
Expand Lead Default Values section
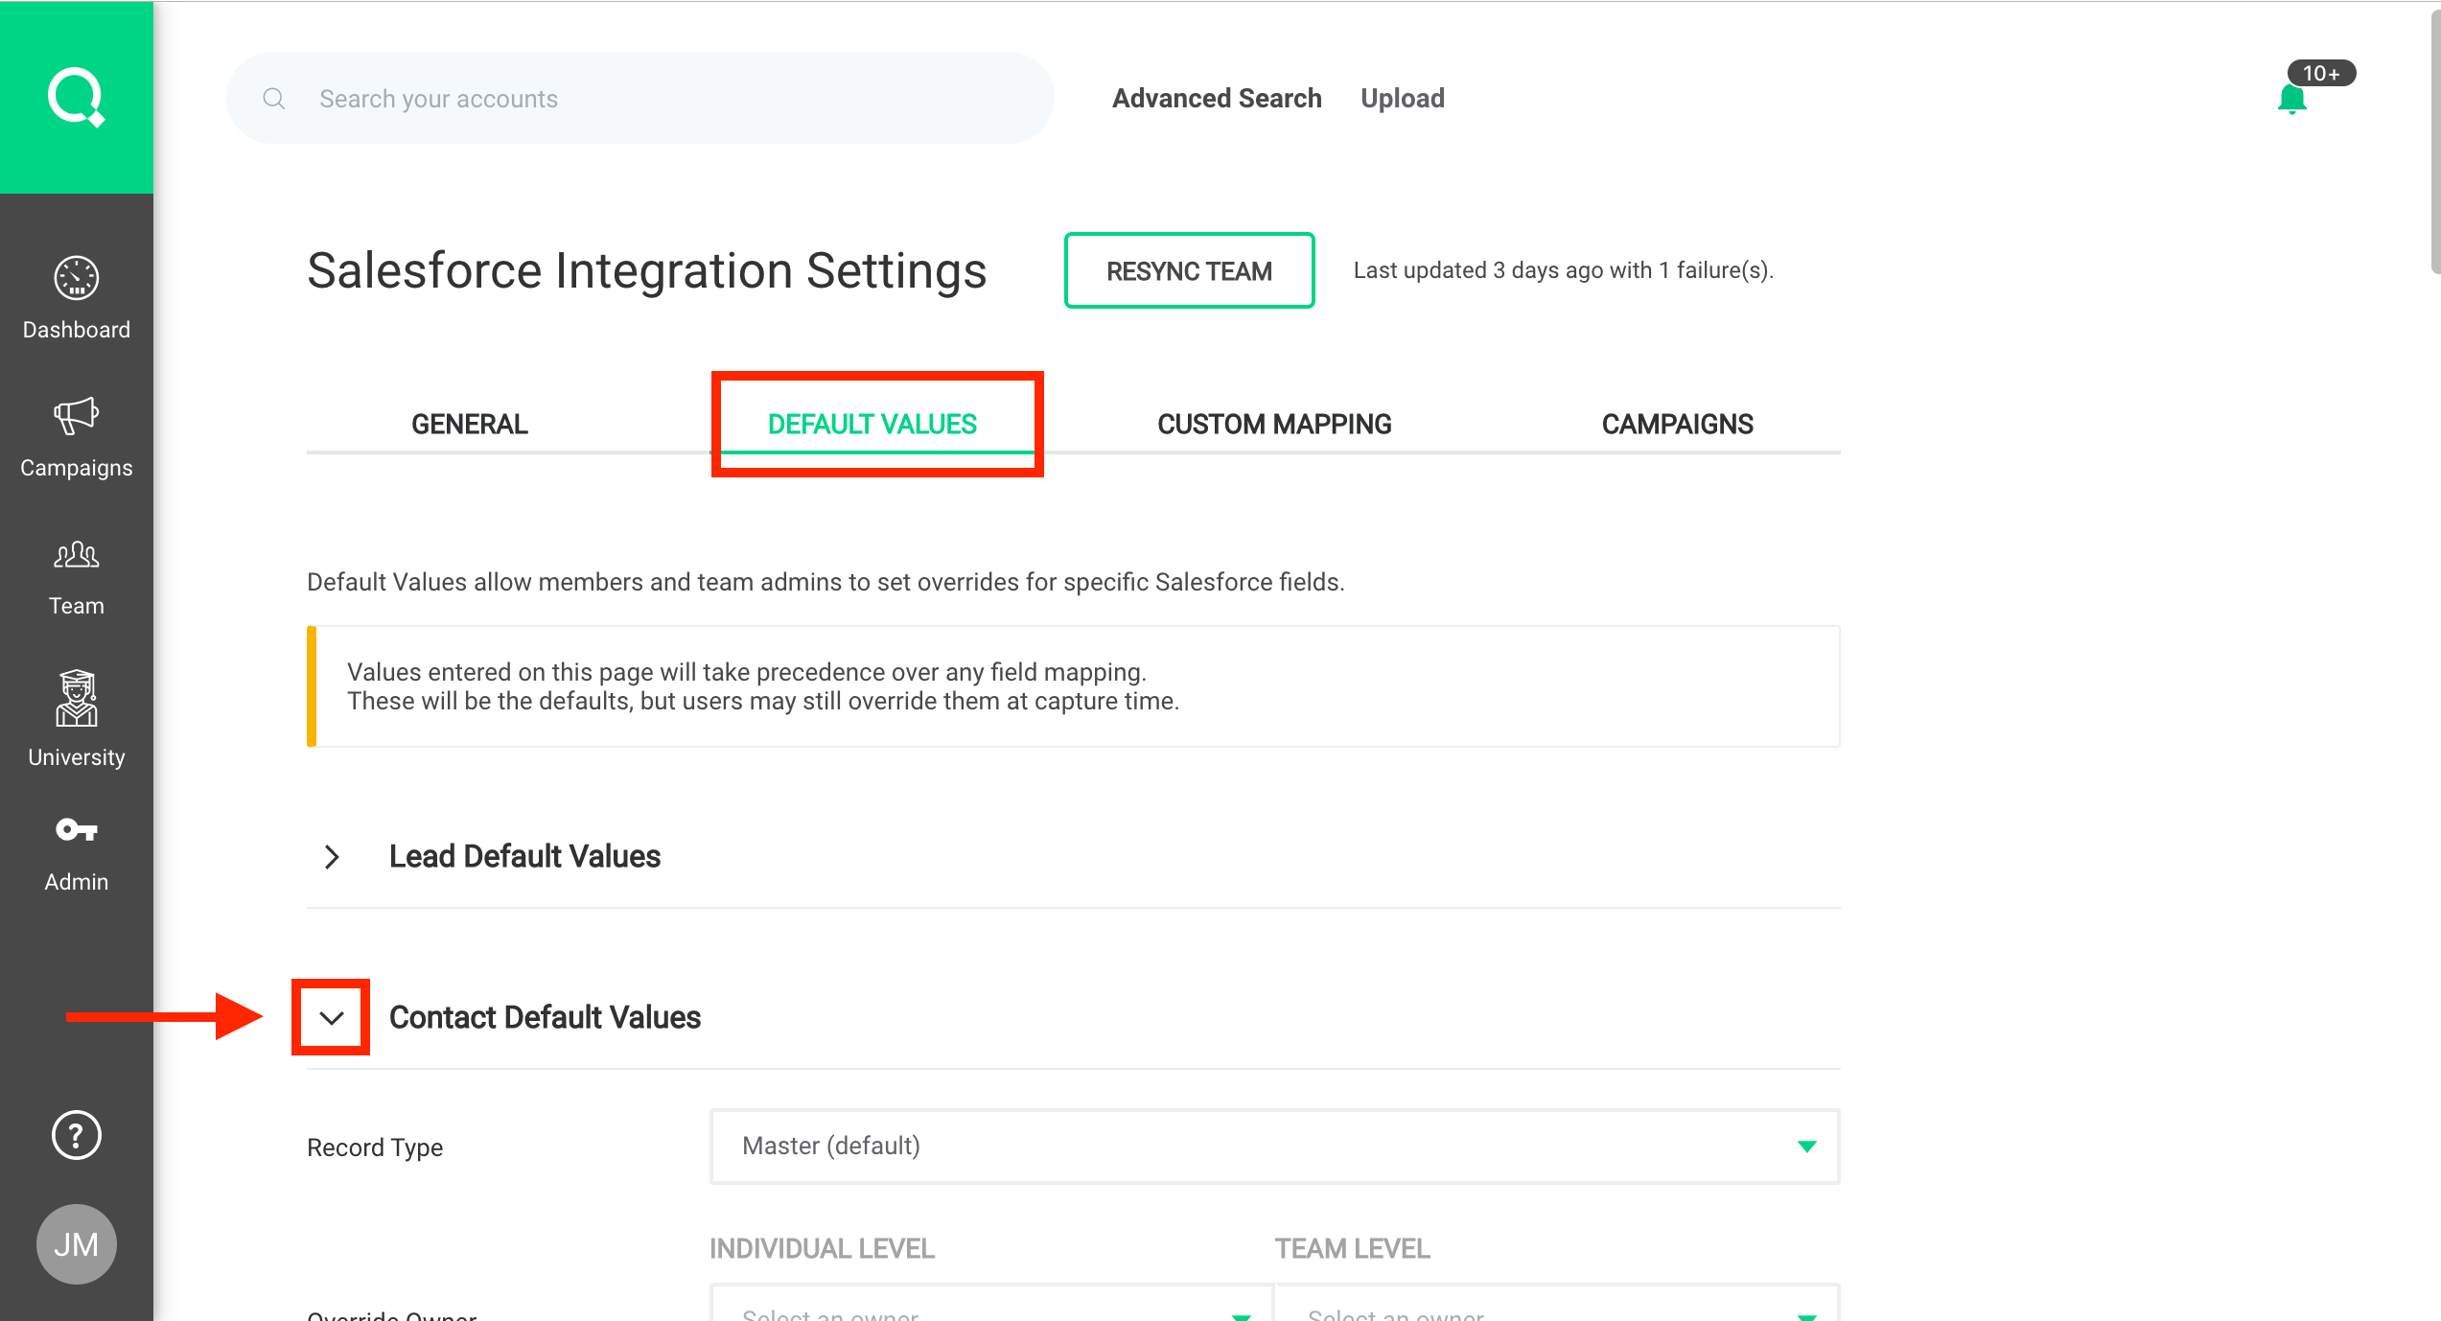(332, 856)
